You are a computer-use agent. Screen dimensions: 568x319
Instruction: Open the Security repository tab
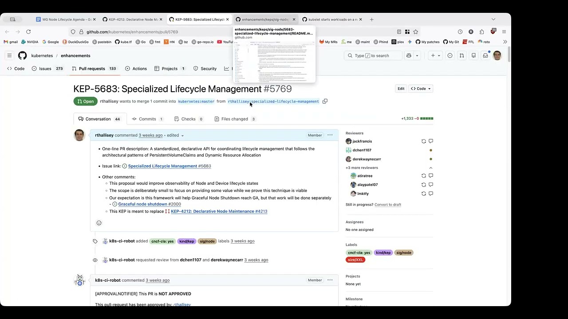(205, 69)
